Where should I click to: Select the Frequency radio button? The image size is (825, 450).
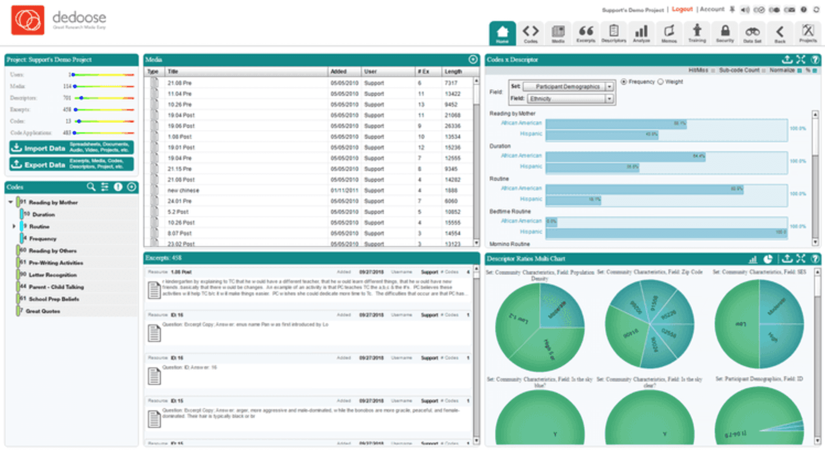tap(624, 82)
